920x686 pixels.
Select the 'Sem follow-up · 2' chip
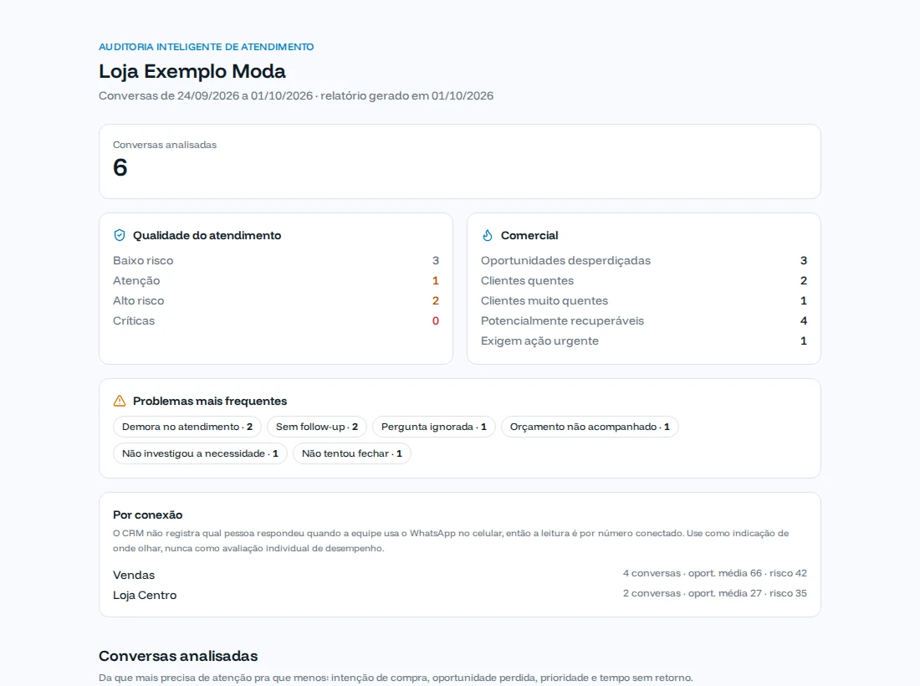pos(317,427)
